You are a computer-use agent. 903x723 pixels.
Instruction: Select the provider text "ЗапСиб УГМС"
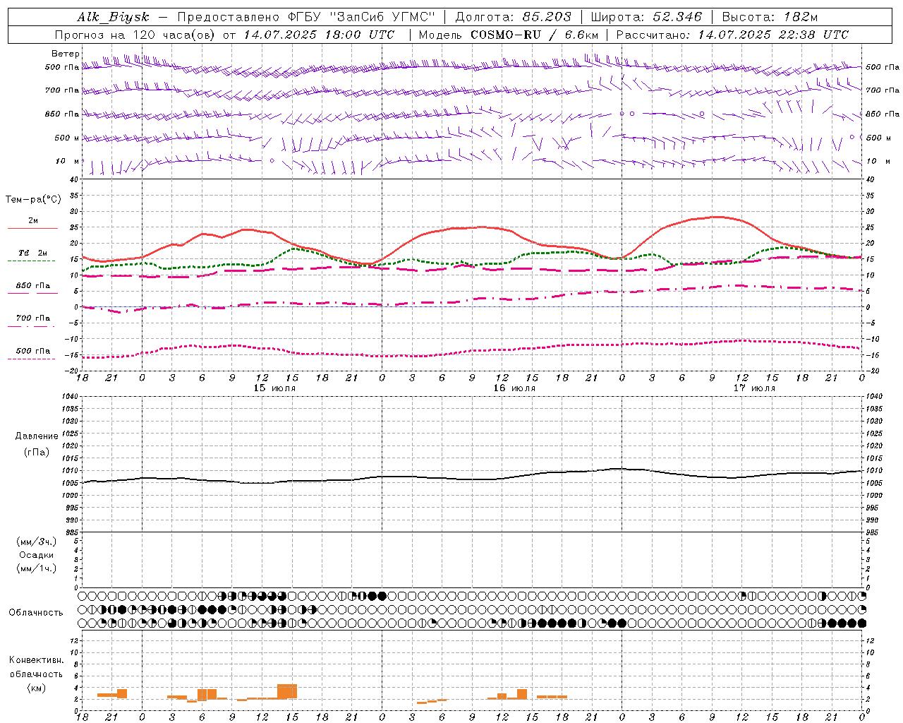click(383, 17)
